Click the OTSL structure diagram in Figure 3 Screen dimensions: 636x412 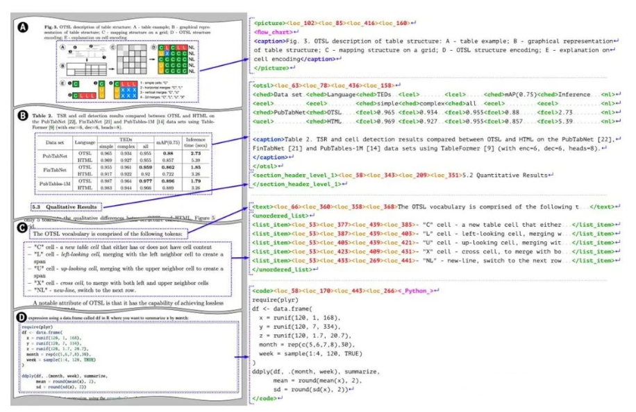[127, 71]
